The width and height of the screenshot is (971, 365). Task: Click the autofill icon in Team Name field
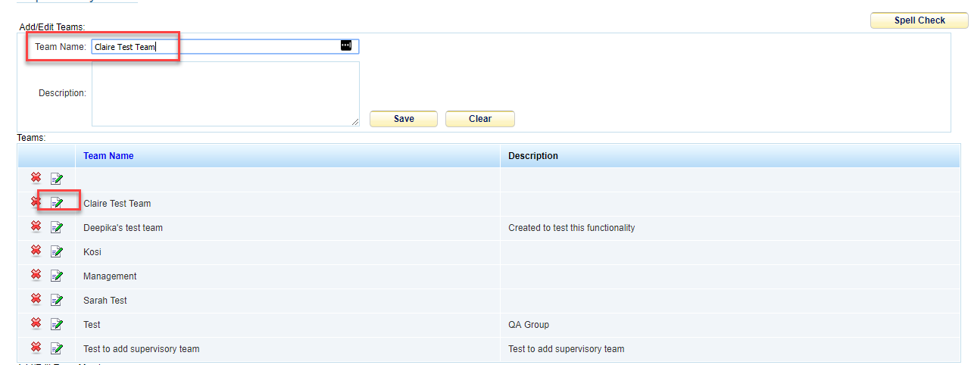(x=346, y=46)
